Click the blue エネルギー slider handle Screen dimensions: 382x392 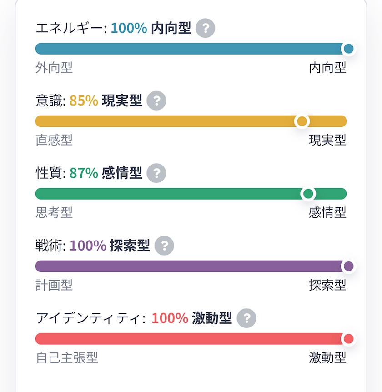click(348, 49)
